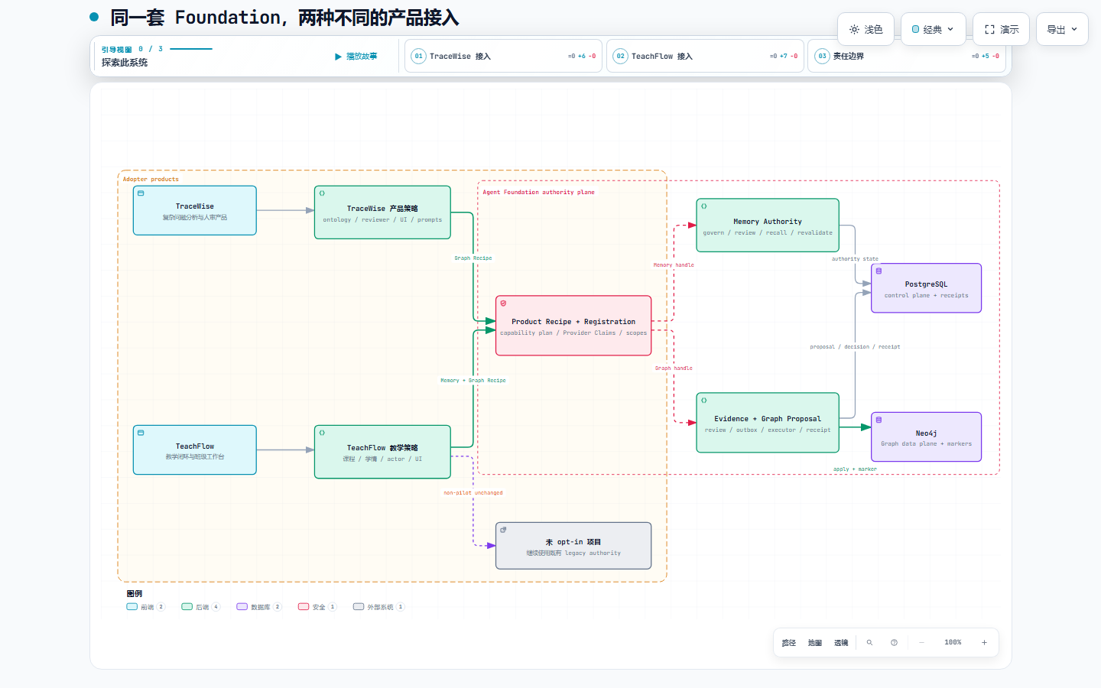1101x688 pixels.
Task: Reset zoom by clicking 100%
Action: [953, 643]
